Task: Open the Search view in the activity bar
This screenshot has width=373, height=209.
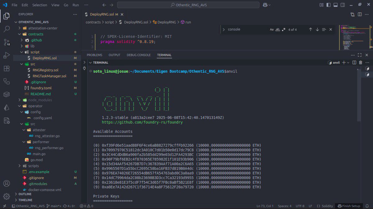Action: coord(6,29)
